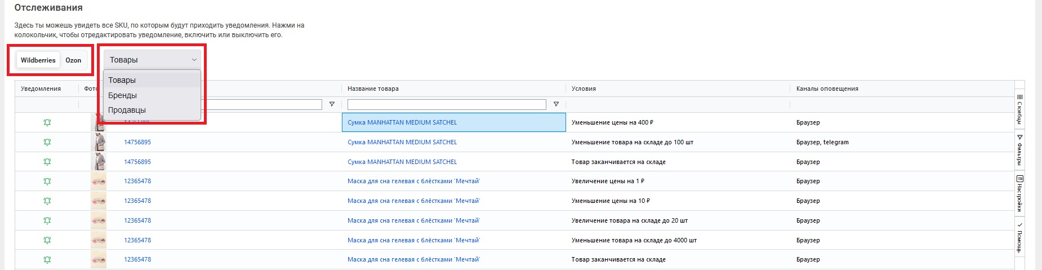Open the 'Фильтры' side panel
Screen dimensions: 1042x270
[1019, 150]
